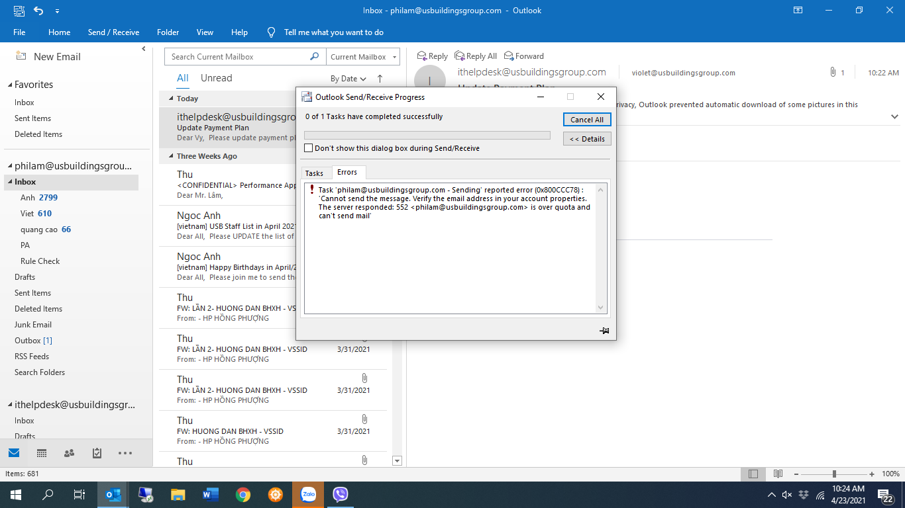
Task: Click the zoom slider handle
Action: pyautogui.click(x=834, y=474)
